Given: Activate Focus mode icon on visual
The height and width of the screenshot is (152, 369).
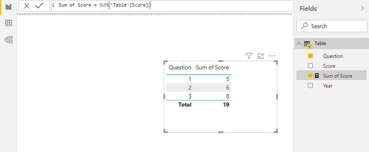Looking at the screenshot, I should click(x=260, y=56).
